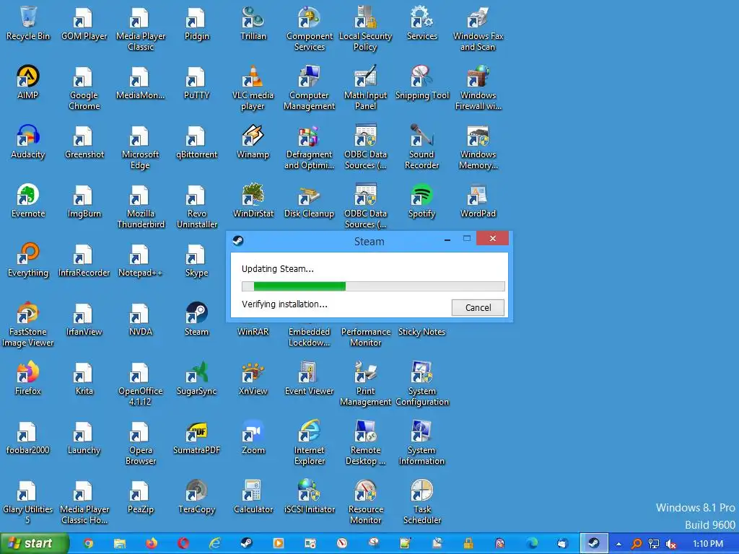Select the Windows Firewall shortcut

478,87
